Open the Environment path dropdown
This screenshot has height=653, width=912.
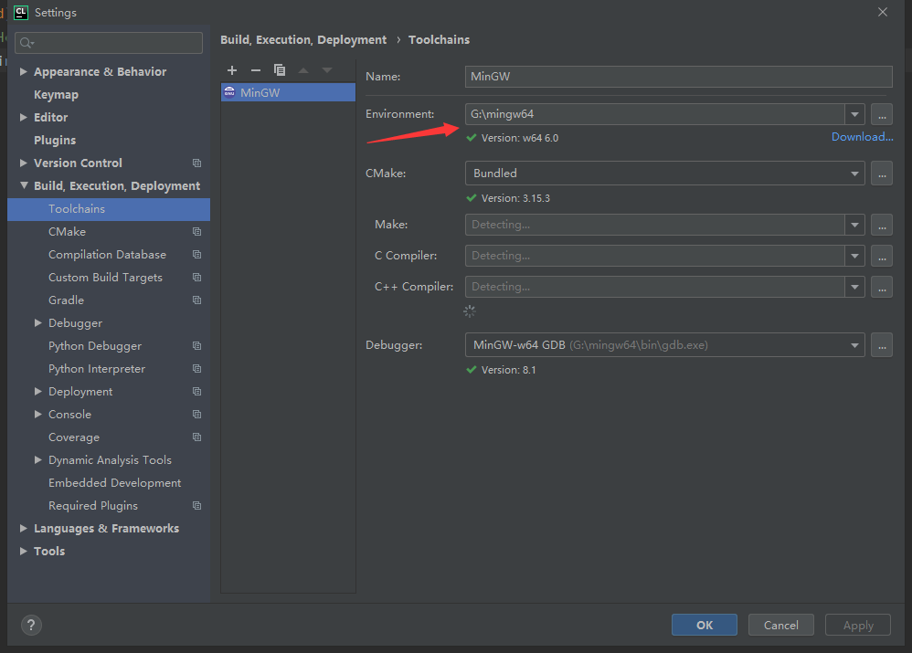(854, 114)
